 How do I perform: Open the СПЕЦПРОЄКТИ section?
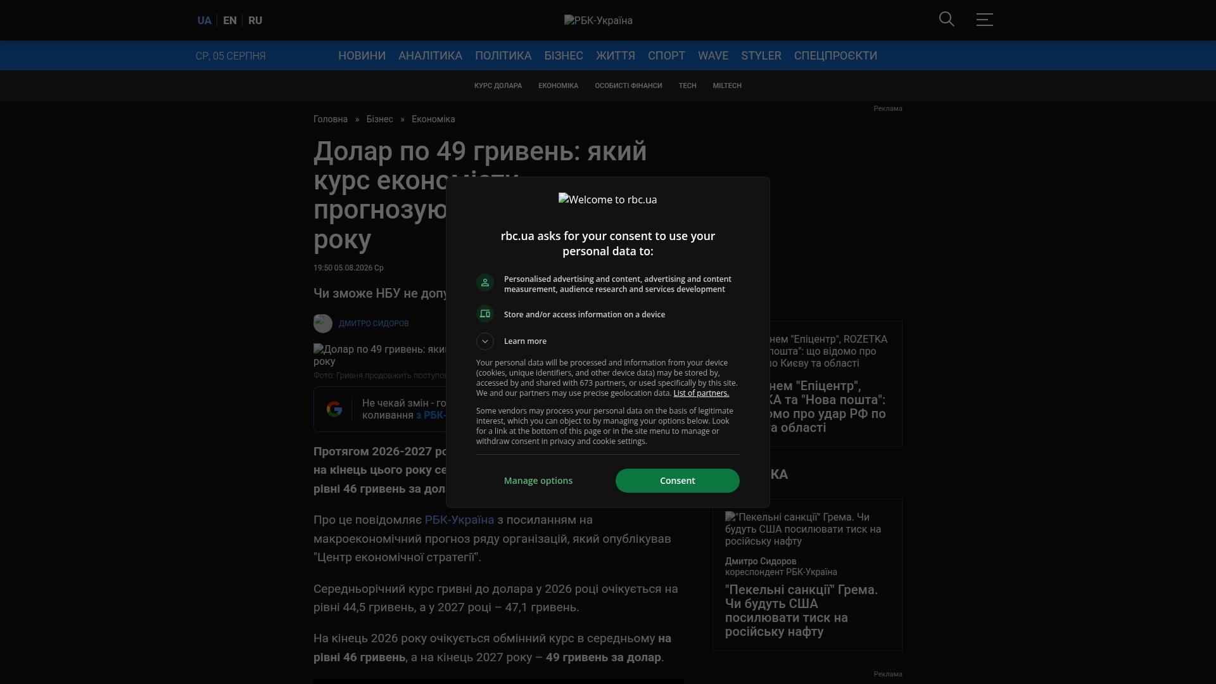[835, 56]
